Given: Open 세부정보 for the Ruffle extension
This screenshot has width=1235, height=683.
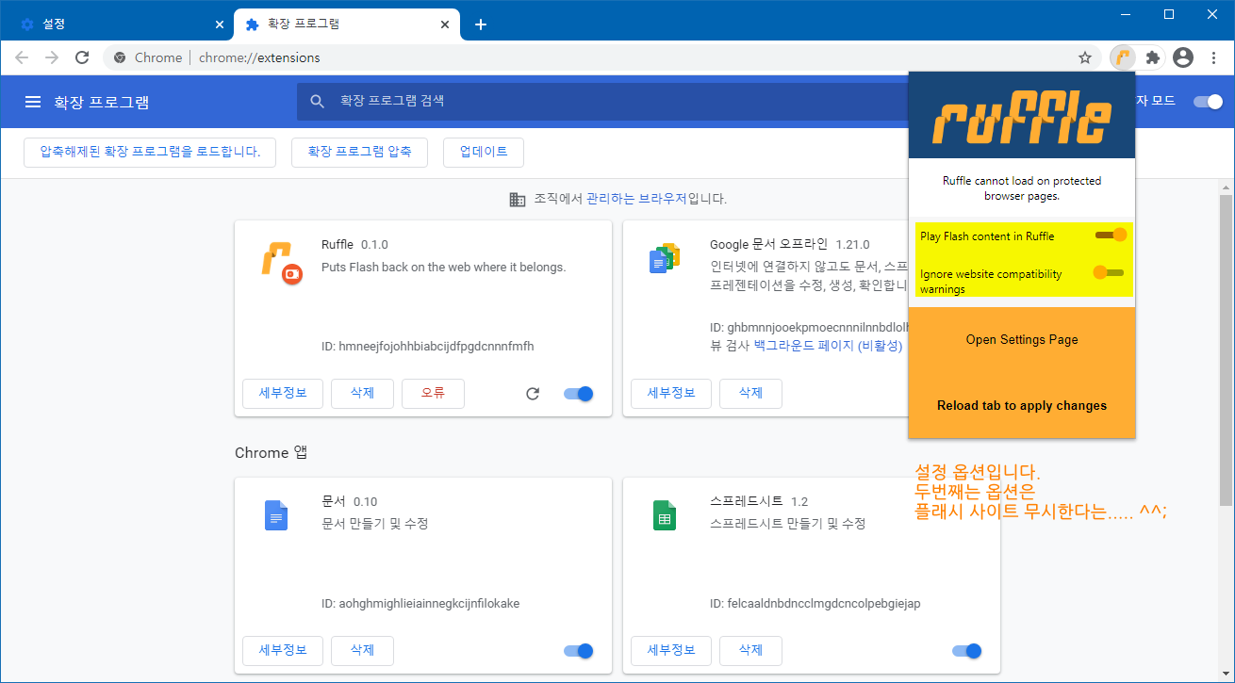Looking at the screenshot, I should coord(283,394).
